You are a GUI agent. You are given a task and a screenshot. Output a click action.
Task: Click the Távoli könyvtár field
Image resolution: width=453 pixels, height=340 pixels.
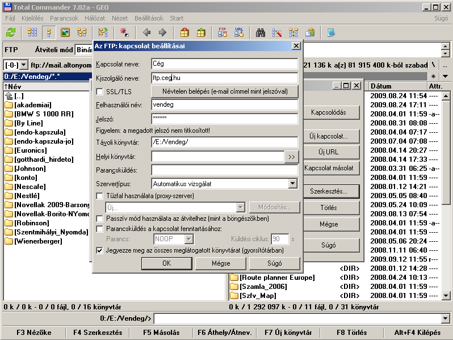224,142
